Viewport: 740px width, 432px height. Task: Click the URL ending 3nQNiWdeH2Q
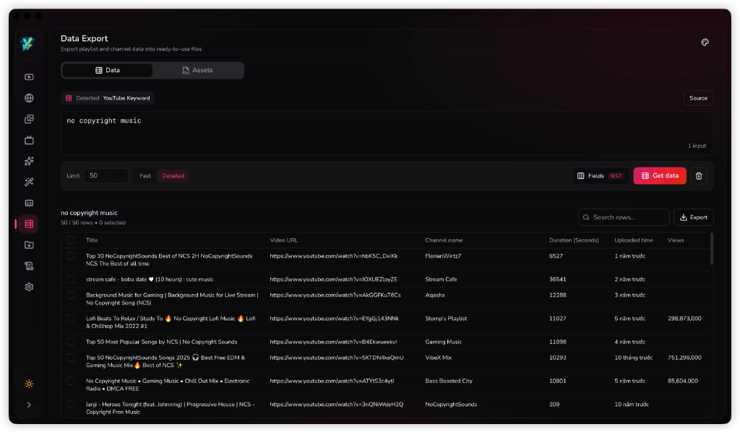337,404
